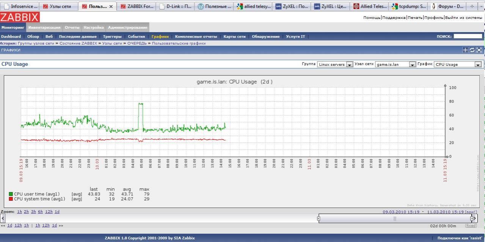Open Комплексные отчеты submenu item
Screen dimensions: 485x242
coord(196,37)
